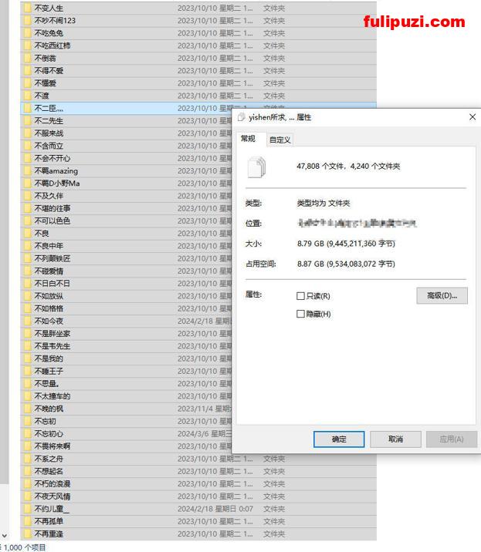Open 高级(D)... advanced attributes
481x552 pixels.
pos(442,296)
